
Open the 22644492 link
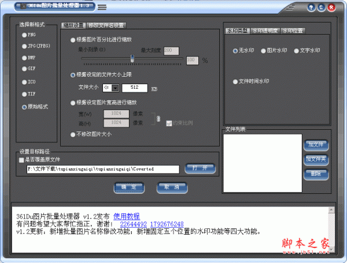[x=133, y=224]
